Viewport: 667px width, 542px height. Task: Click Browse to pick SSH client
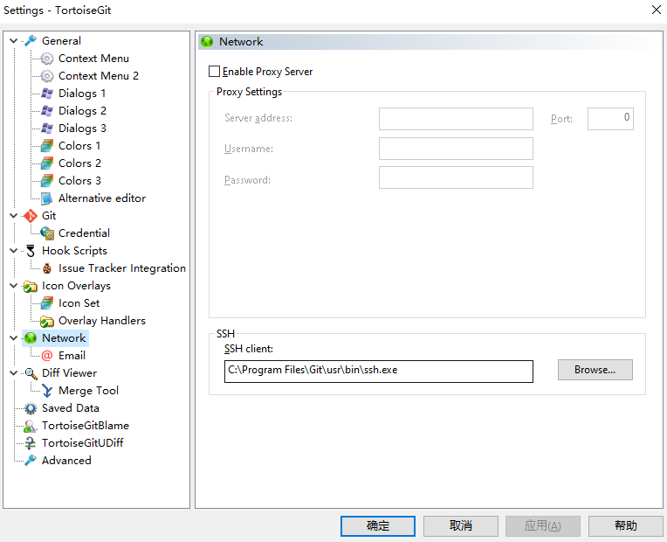click(595, 370)
